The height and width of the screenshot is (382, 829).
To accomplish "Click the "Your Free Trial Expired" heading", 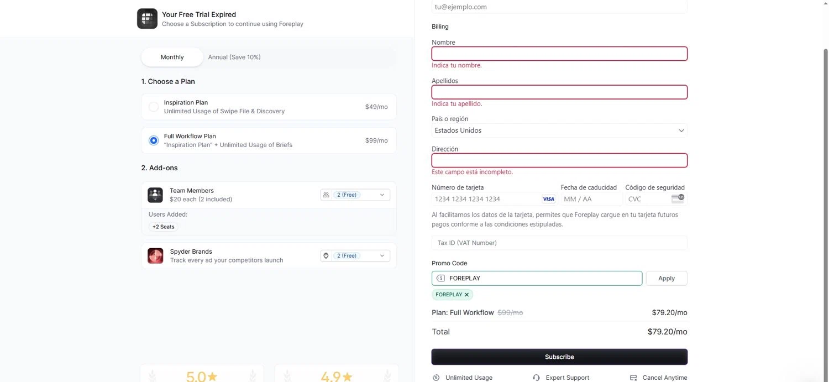I will click(x=199, y=14).
